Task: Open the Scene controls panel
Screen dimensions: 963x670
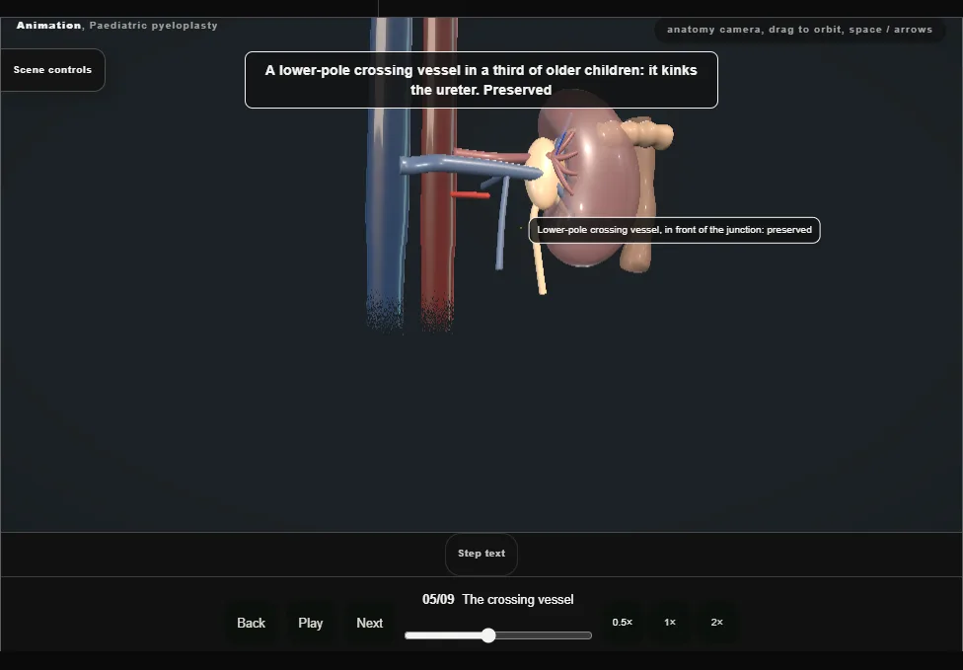Action: point(52,70)
